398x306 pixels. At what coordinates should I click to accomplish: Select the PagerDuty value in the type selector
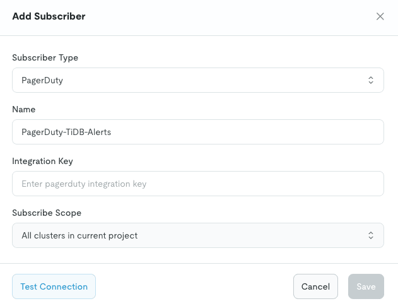click(x=42, y=81)
